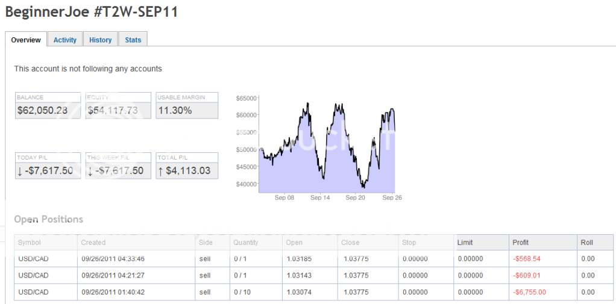Click the -$609.01 profit value
The width and height of the screenshot is (616, 304).
(527, 276)
